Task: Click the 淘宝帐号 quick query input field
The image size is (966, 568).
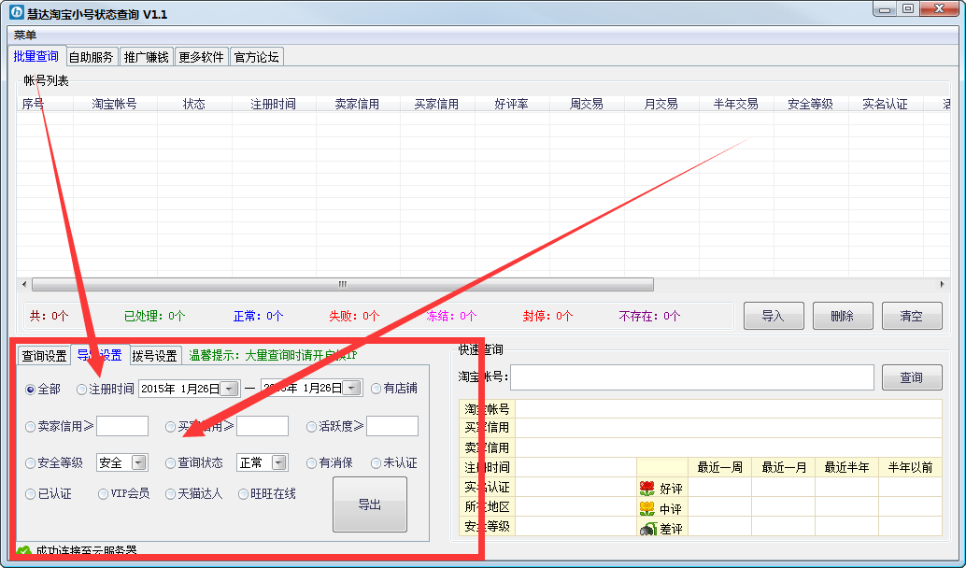Action: [x=691, y=377]
